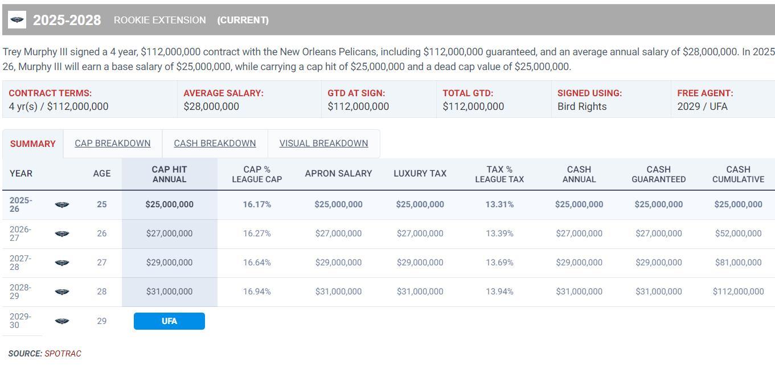Click the 2025-2028 contract header title

click(67, 20)
